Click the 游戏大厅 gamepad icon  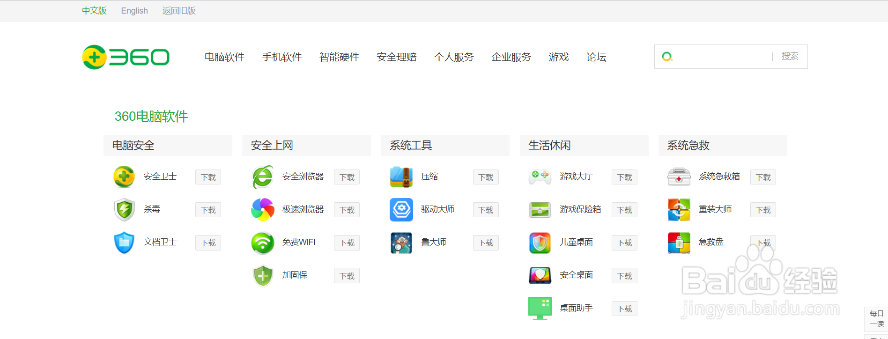(x=540, y=177)
